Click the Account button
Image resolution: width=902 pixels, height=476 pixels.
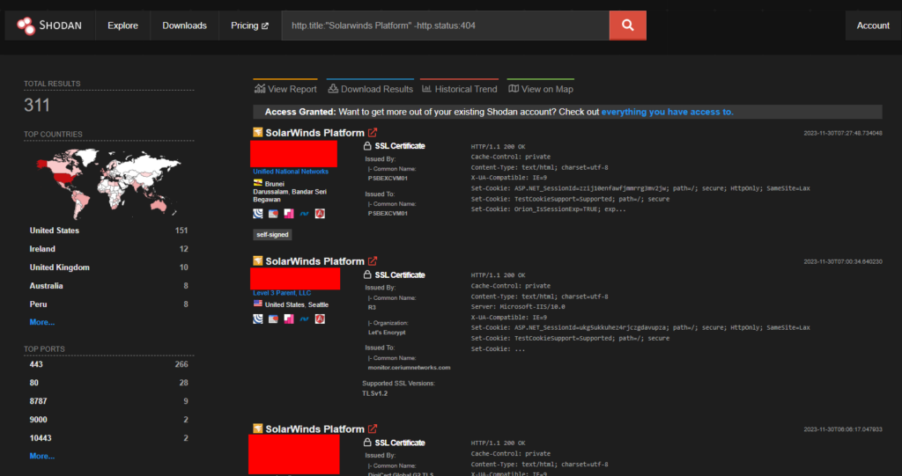[873, 26]
